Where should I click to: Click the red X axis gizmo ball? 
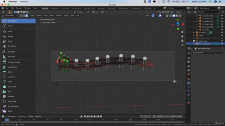(183, 24)
